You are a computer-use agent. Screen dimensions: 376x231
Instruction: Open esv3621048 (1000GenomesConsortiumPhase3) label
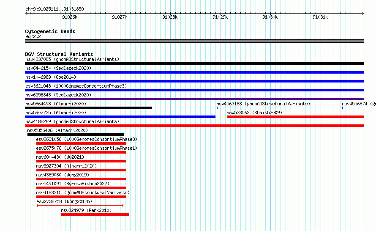[76, 86]
